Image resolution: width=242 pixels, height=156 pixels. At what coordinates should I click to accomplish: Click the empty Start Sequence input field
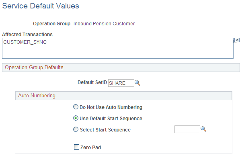point(187,129)
